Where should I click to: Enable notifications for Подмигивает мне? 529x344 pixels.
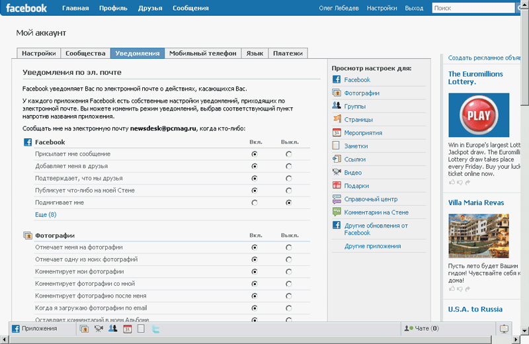[x=255, y=202]
